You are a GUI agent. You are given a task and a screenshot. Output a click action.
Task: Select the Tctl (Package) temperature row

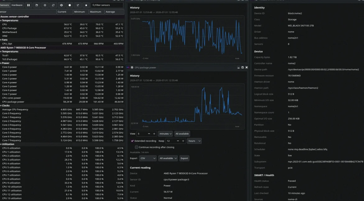[x=62, y=59]
